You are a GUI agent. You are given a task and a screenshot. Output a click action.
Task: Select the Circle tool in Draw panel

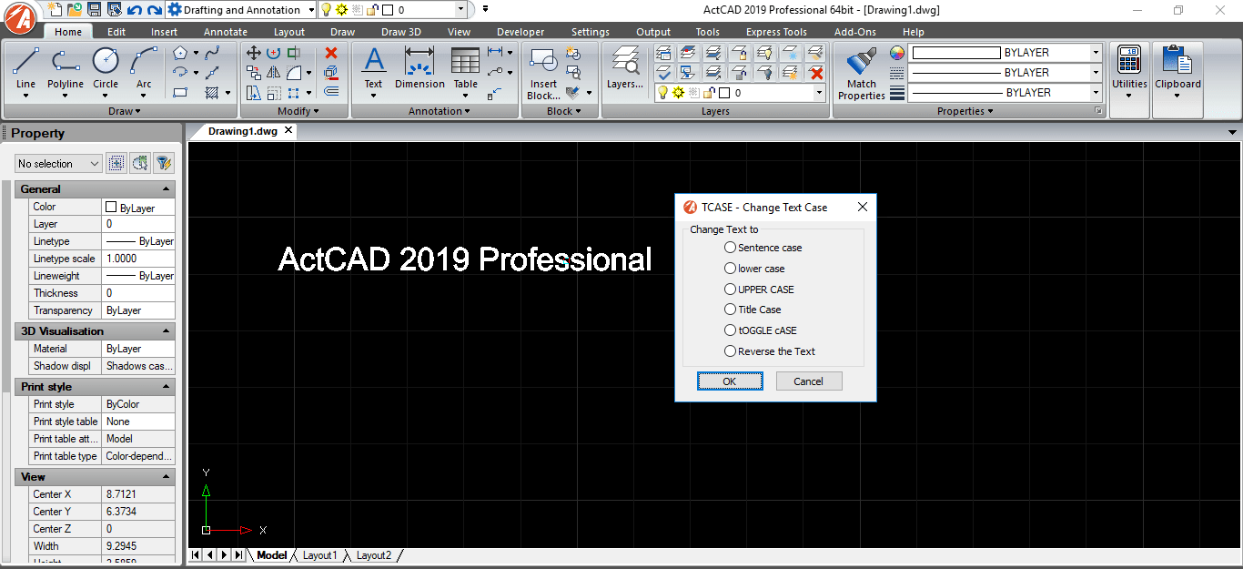click(x=106, y=69)
